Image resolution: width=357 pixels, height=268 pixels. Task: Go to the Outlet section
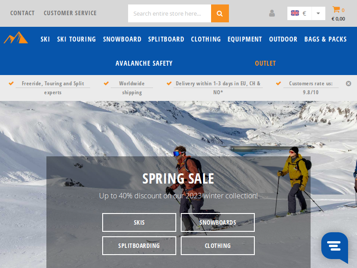coord(265,63)
